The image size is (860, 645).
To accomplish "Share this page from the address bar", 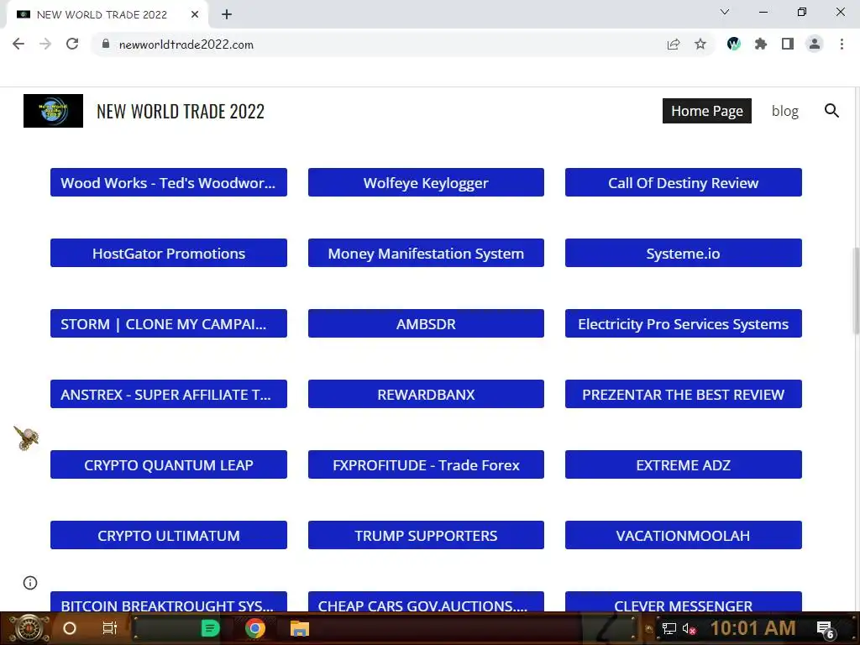I will (674, 44).
